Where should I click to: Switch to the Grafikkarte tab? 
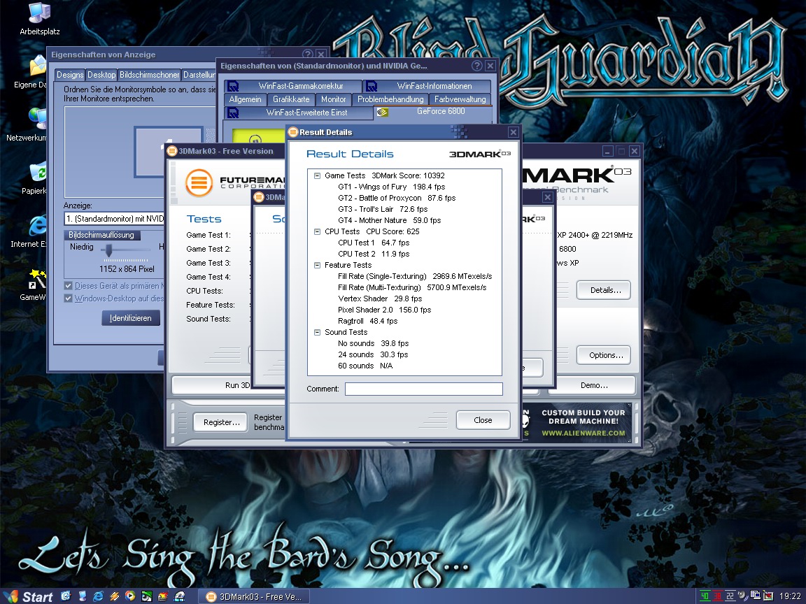click(291, 99)
